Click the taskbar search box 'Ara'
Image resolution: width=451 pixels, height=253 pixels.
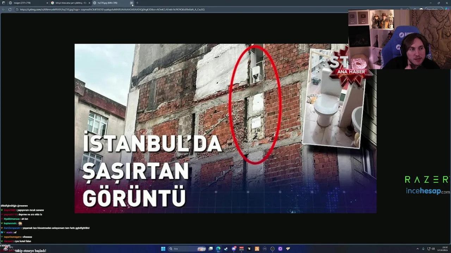coord(187,249)
